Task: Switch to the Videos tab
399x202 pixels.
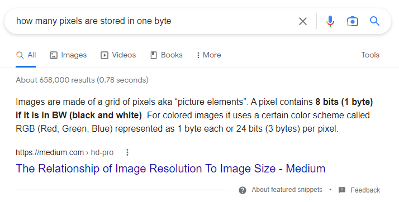Action: coord(118,55)
